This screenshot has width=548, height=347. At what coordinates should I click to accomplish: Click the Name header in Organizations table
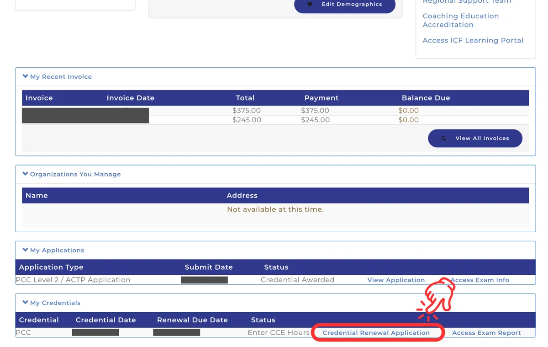click(x=37, y=195)
